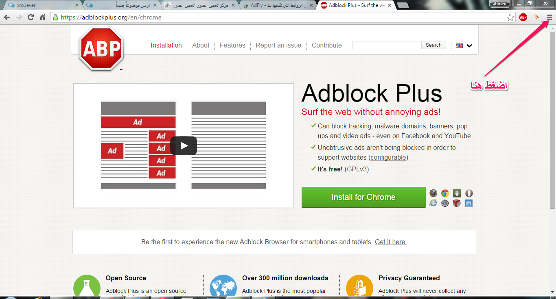Open the Chrome hamburger menu
The image size is (556, 299).
(x=549, y=17)
